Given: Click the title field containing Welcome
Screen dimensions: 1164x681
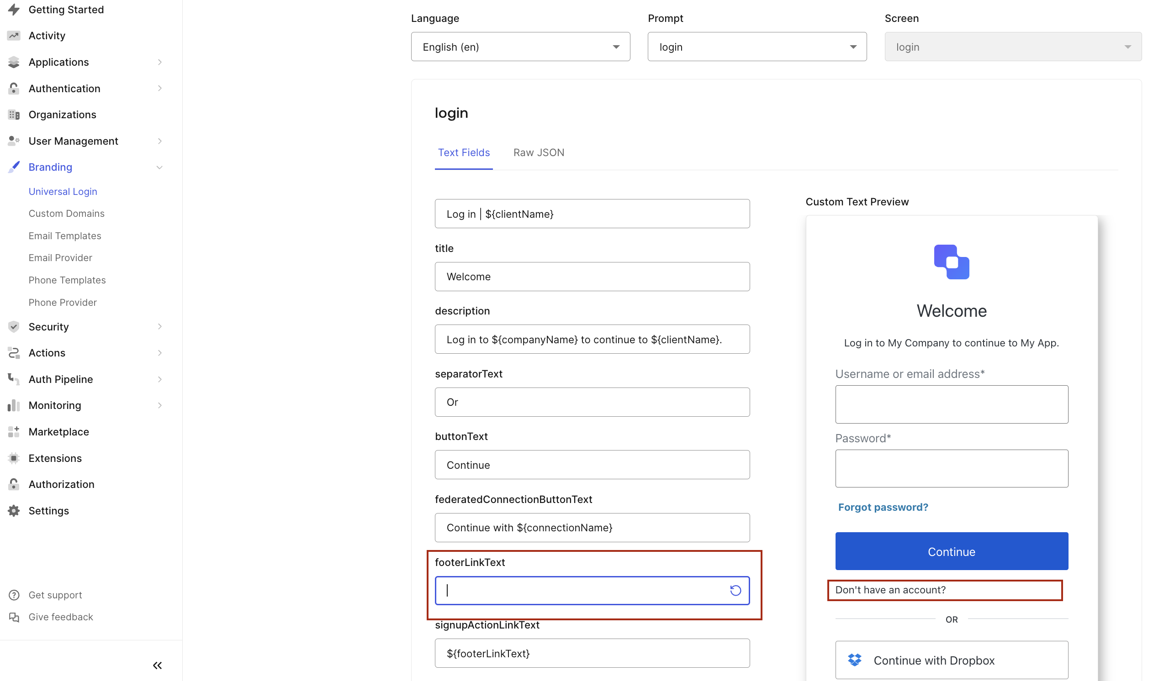Looking at the screenshot, I should pos(592,276).
